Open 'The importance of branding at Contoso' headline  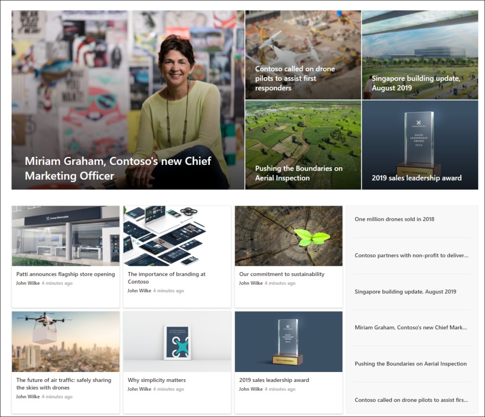tap(166, 278)
